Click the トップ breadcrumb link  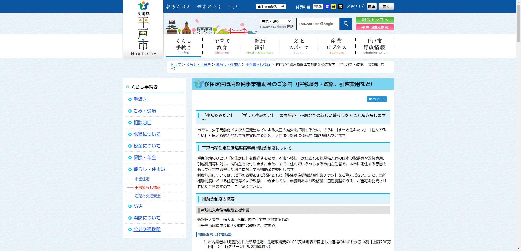coord(176,65)
